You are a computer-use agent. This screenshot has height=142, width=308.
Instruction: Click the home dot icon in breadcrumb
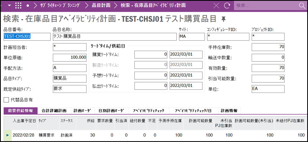pyautogui.click(x=28, y=5)
